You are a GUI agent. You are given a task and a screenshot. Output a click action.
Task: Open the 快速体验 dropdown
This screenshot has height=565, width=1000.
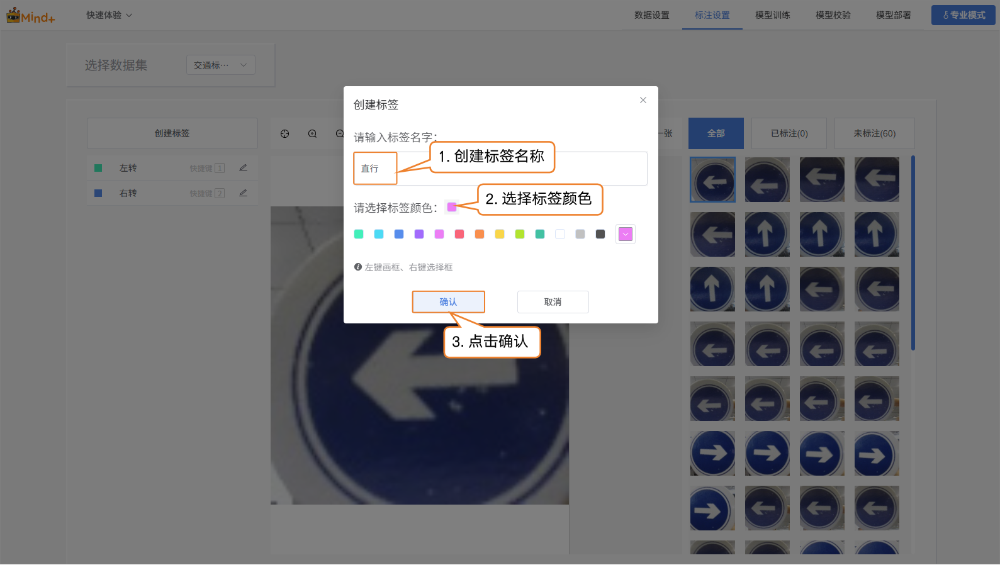[109, 15]
